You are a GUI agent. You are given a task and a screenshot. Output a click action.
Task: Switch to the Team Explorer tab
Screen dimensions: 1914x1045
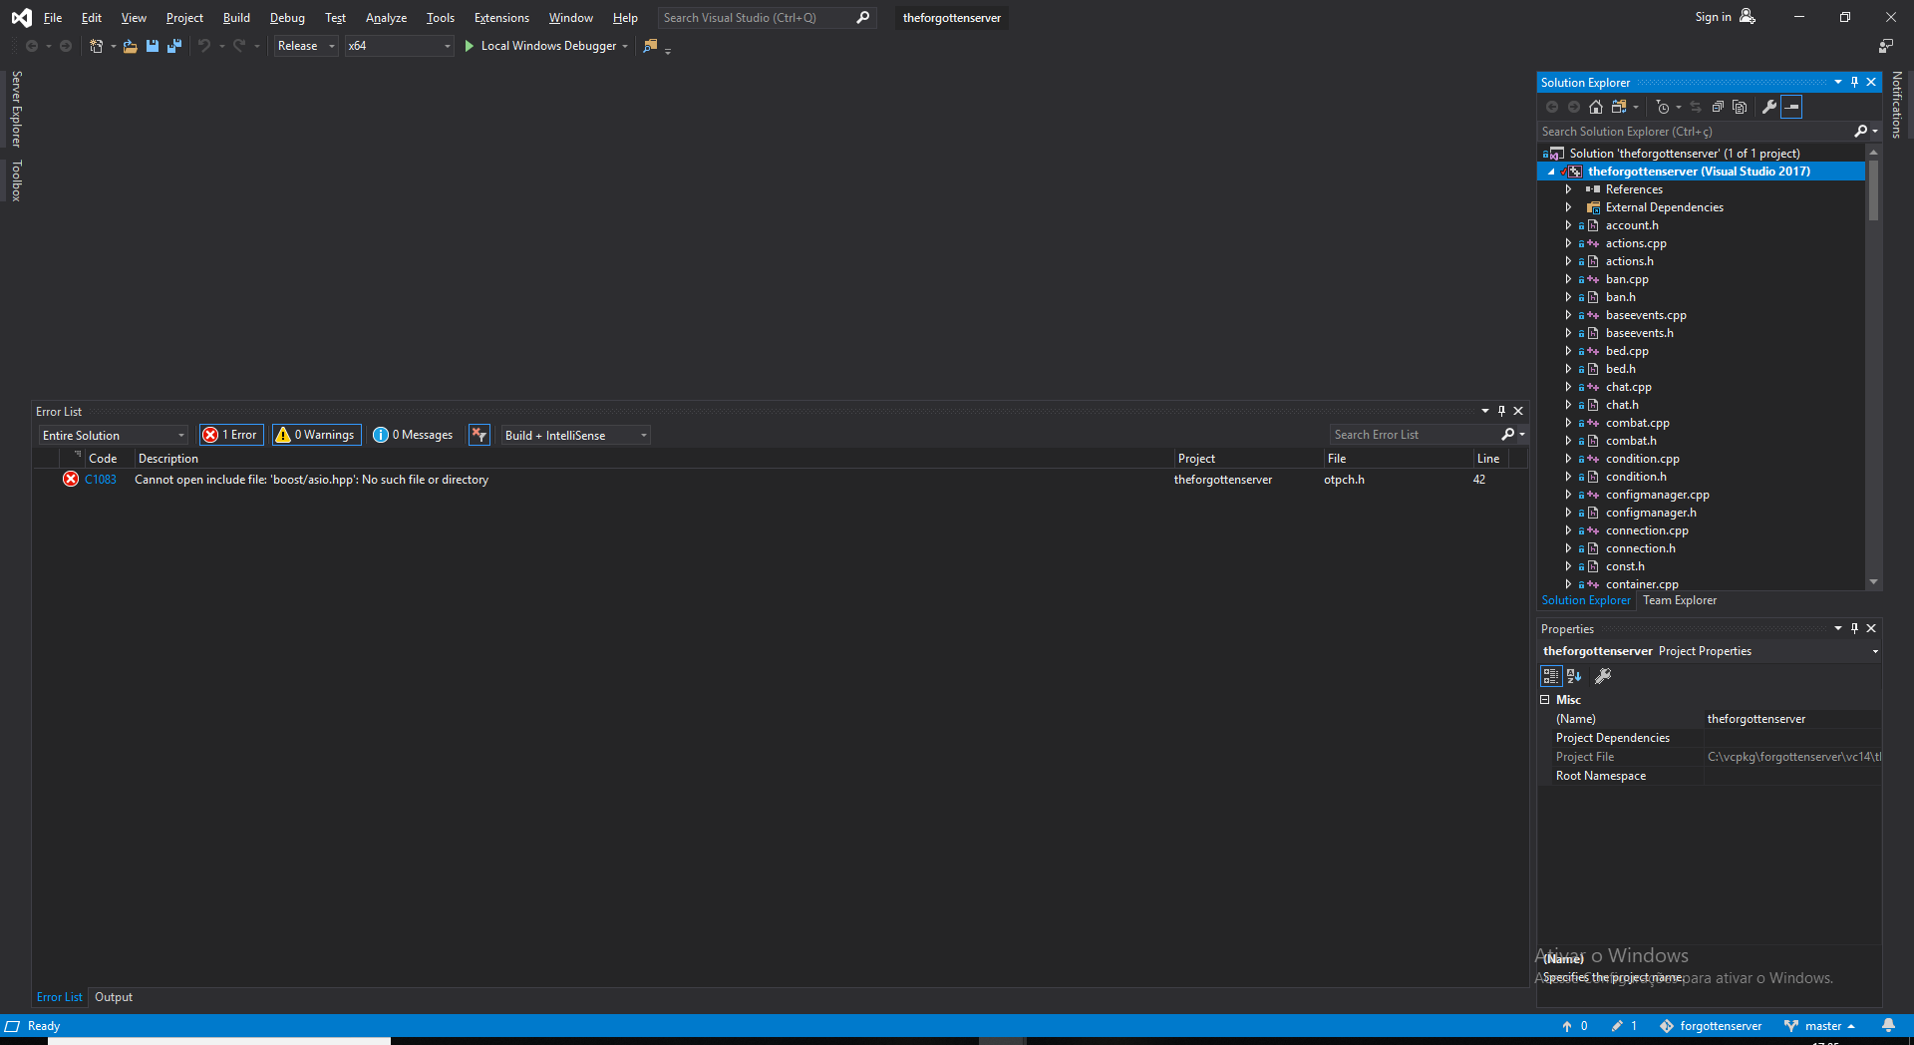pos(1680,600)
